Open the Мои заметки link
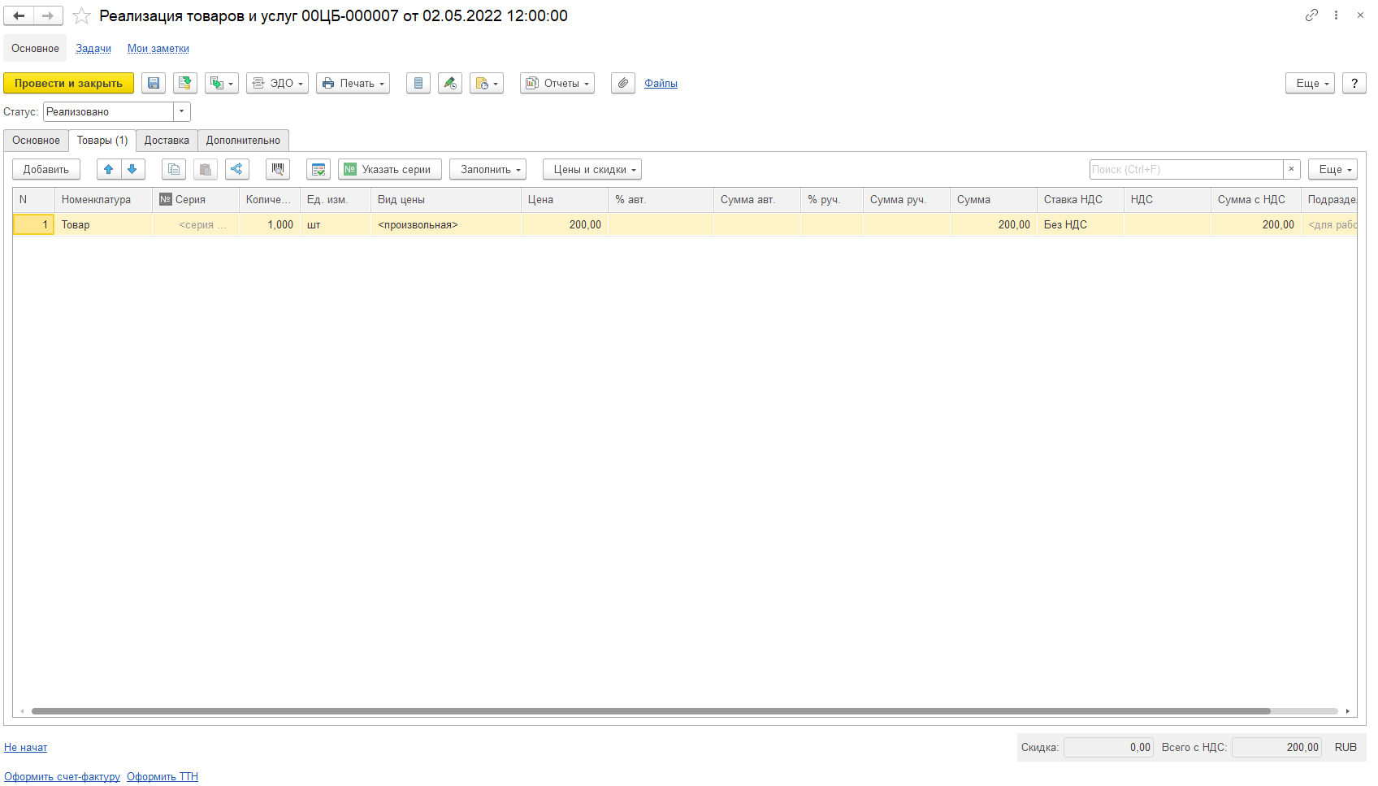The height and width of the screenshot is (786, 1378). pyautogui.click(x=158, y=49)
